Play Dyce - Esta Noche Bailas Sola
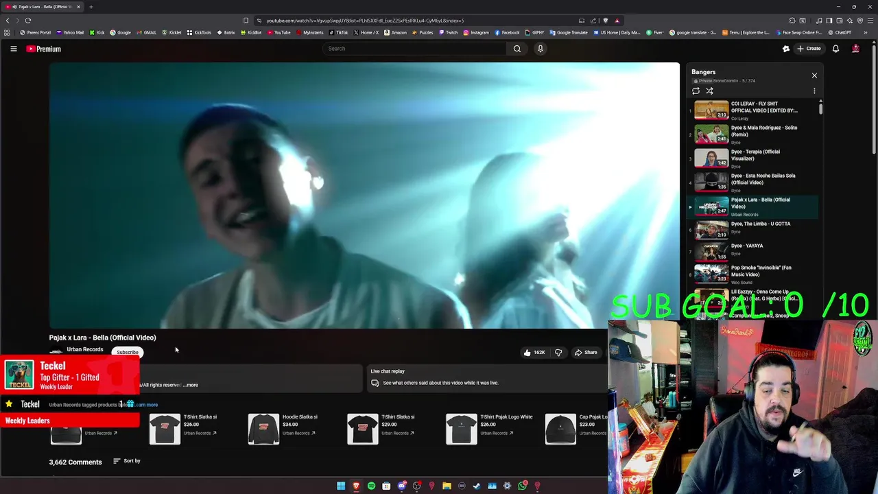Screen dimensions: 878x494 coord(752,183)
